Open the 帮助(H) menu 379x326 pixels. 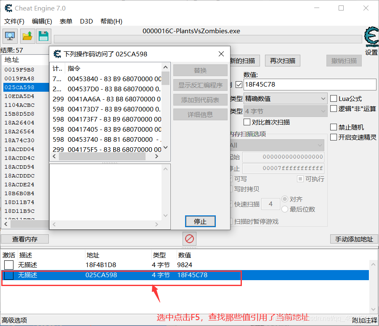click(111, 21)
